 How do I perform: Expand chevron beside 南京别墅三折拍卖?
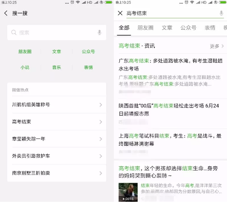[x=101, y=173]
